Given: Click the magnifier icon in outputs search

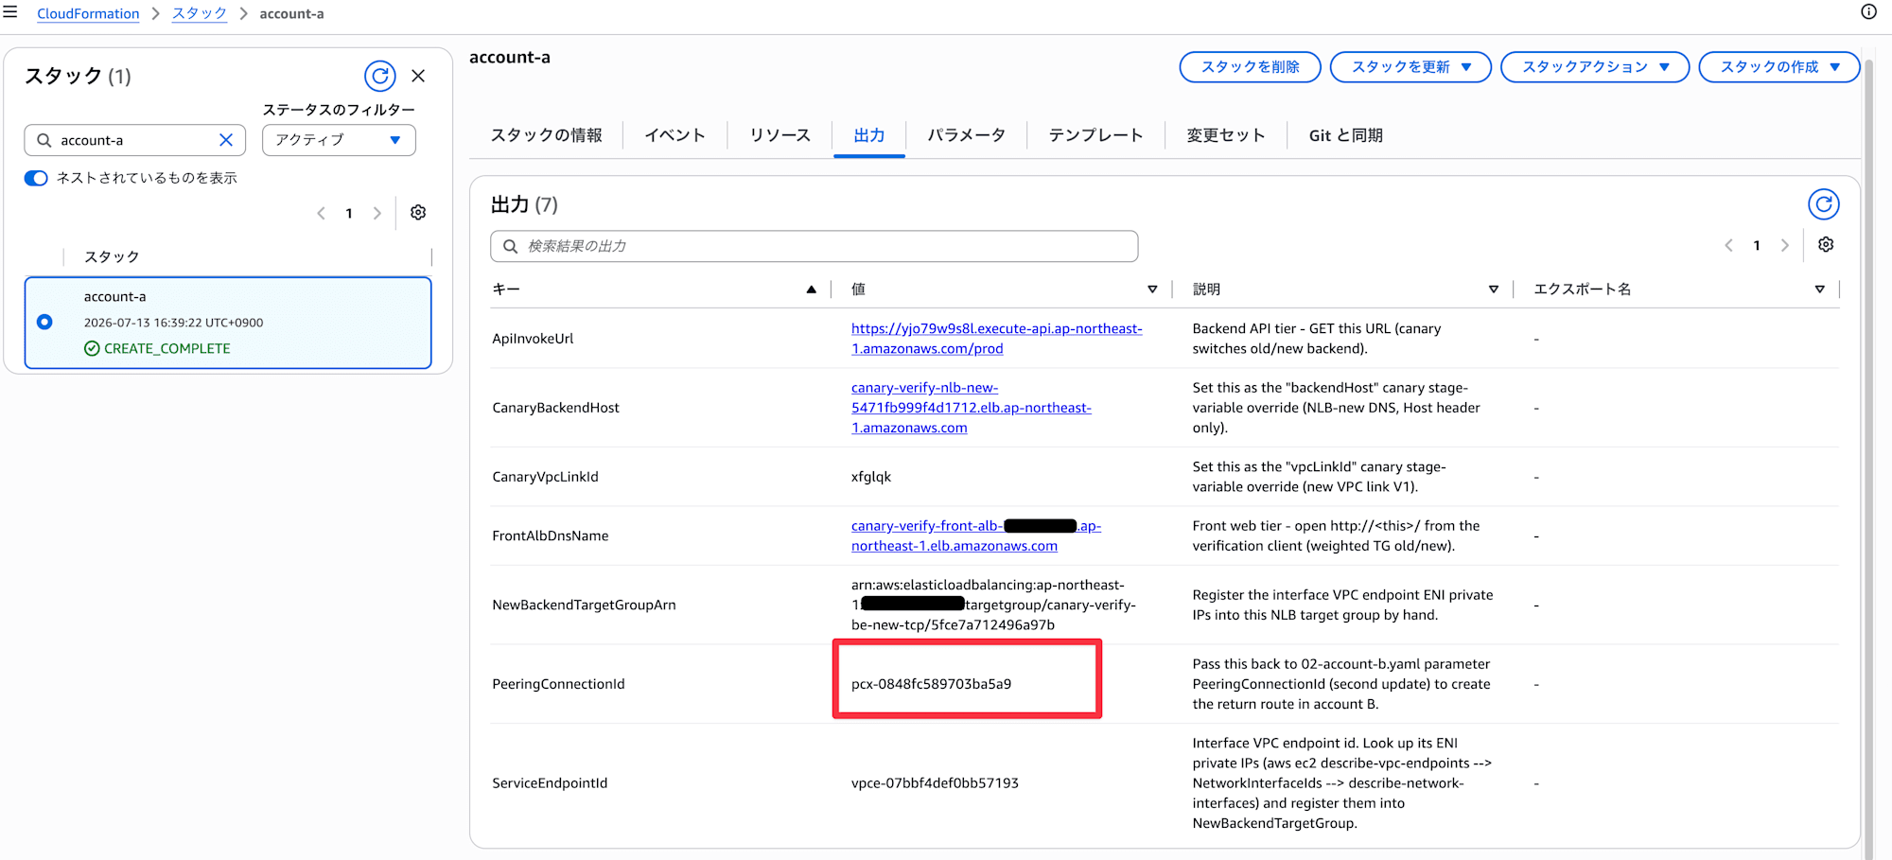Looking at the screenshot, I should pyautogui.click(x=510, y=246).
